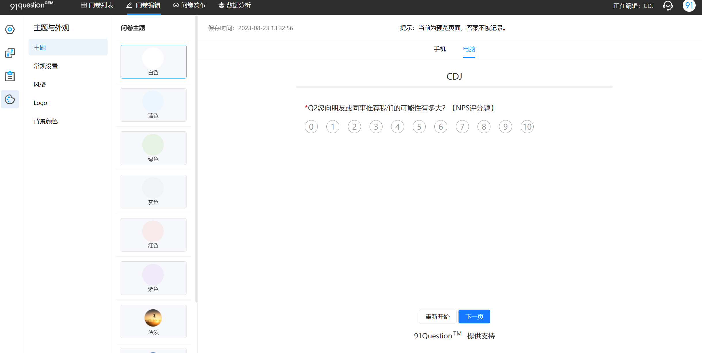Viewport: 702px width, 353px height.
Task: Switch preview to 电脑 tab
Action: 469,49
